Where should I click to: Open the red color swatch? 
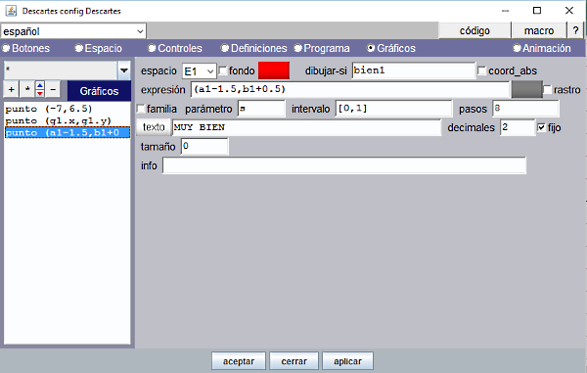[x=274, y=70]
